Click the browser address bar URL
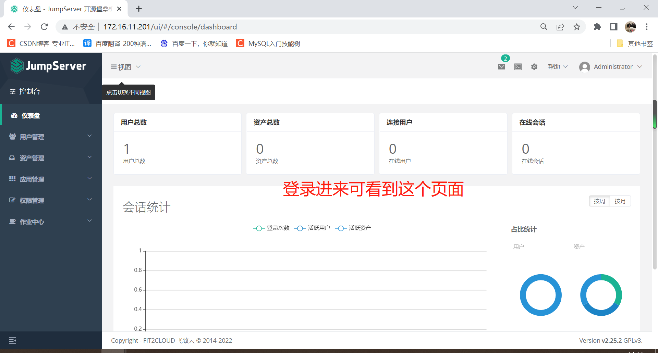 click(170, 27)
